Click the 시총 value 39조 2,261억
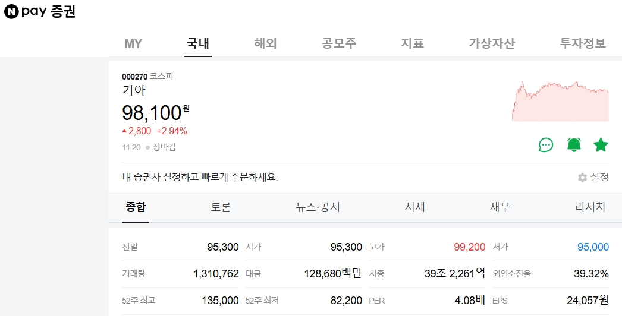Viewport: 622px width, 316px height. click(x=455, y=273)
